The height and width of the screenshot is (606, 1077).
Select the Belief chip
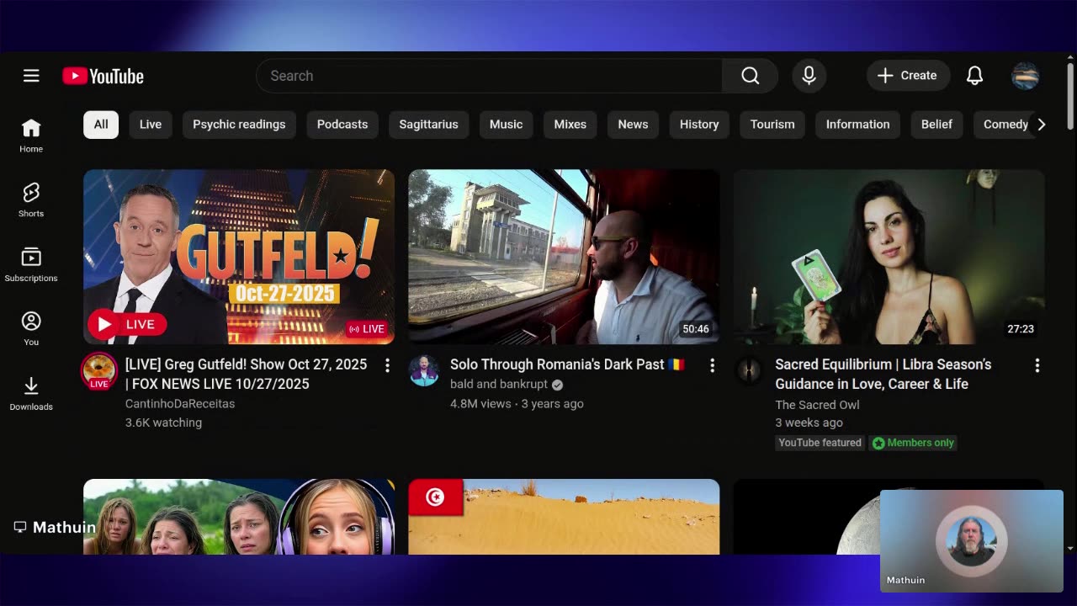coord(936,125)
